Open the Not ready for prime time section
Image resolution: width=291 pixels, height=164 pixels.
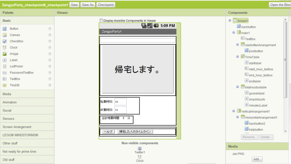(27, 152)
